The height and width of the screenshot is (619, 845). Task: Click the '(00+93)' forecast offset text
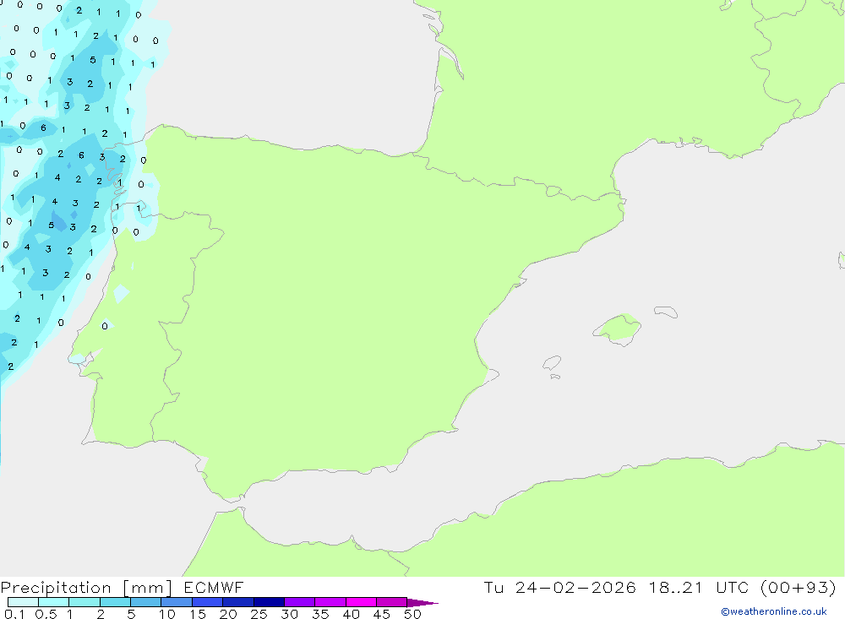(799, 588)
